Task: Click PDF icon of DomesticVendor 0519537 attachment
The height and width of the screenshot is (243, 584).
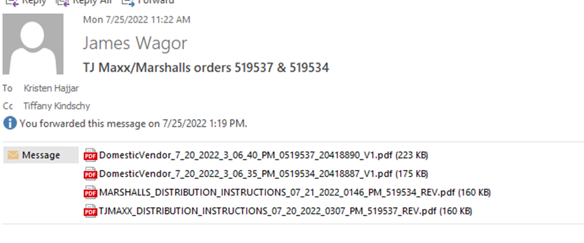Action: coord(90,155)
